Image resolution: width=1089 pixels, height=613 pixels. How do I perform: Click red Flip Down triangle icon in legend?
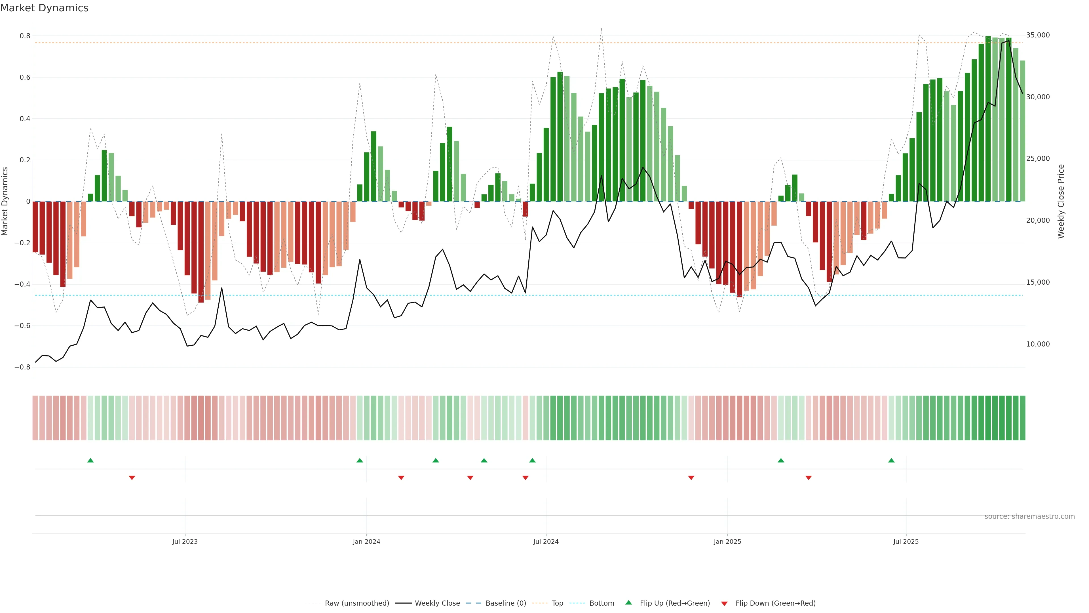pos(724,603)
